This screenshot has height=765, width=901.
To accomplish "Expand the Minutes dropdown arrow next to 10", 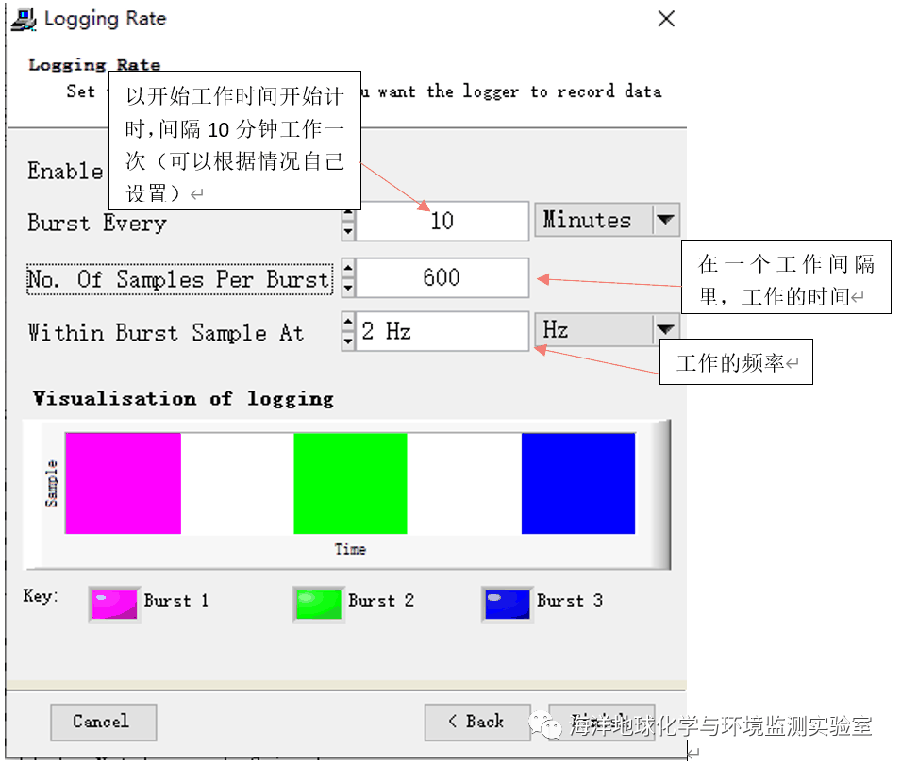I will click(x=667, y=220).
